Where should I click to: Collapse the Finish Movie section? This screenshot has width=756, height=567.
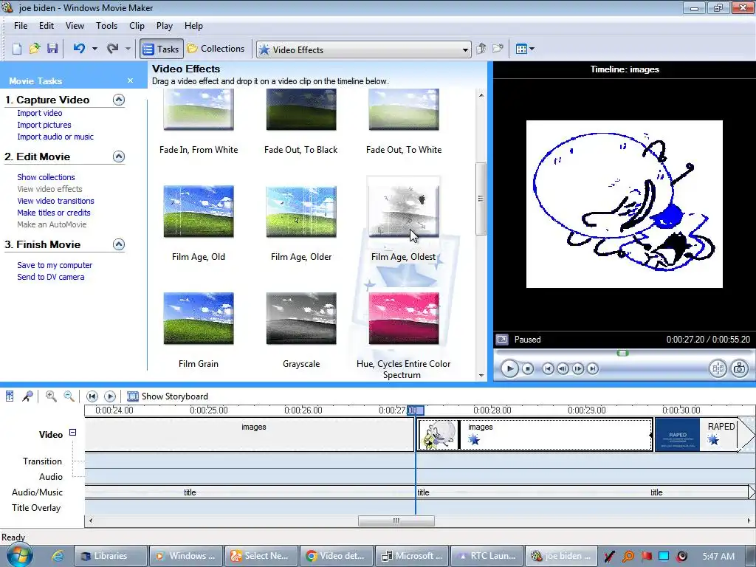coord(119,244)
